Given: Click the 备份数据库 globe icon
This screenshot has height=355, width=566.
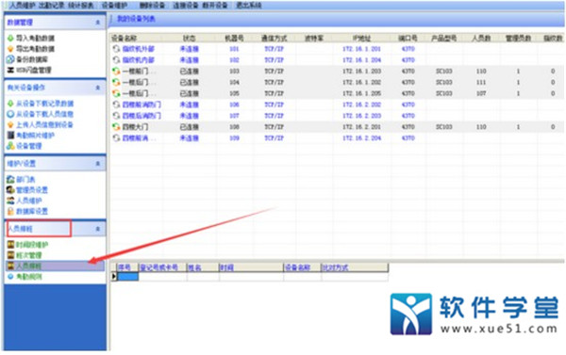Looking at the screenshot, I should pyautogui.click(x=10, y=59).
